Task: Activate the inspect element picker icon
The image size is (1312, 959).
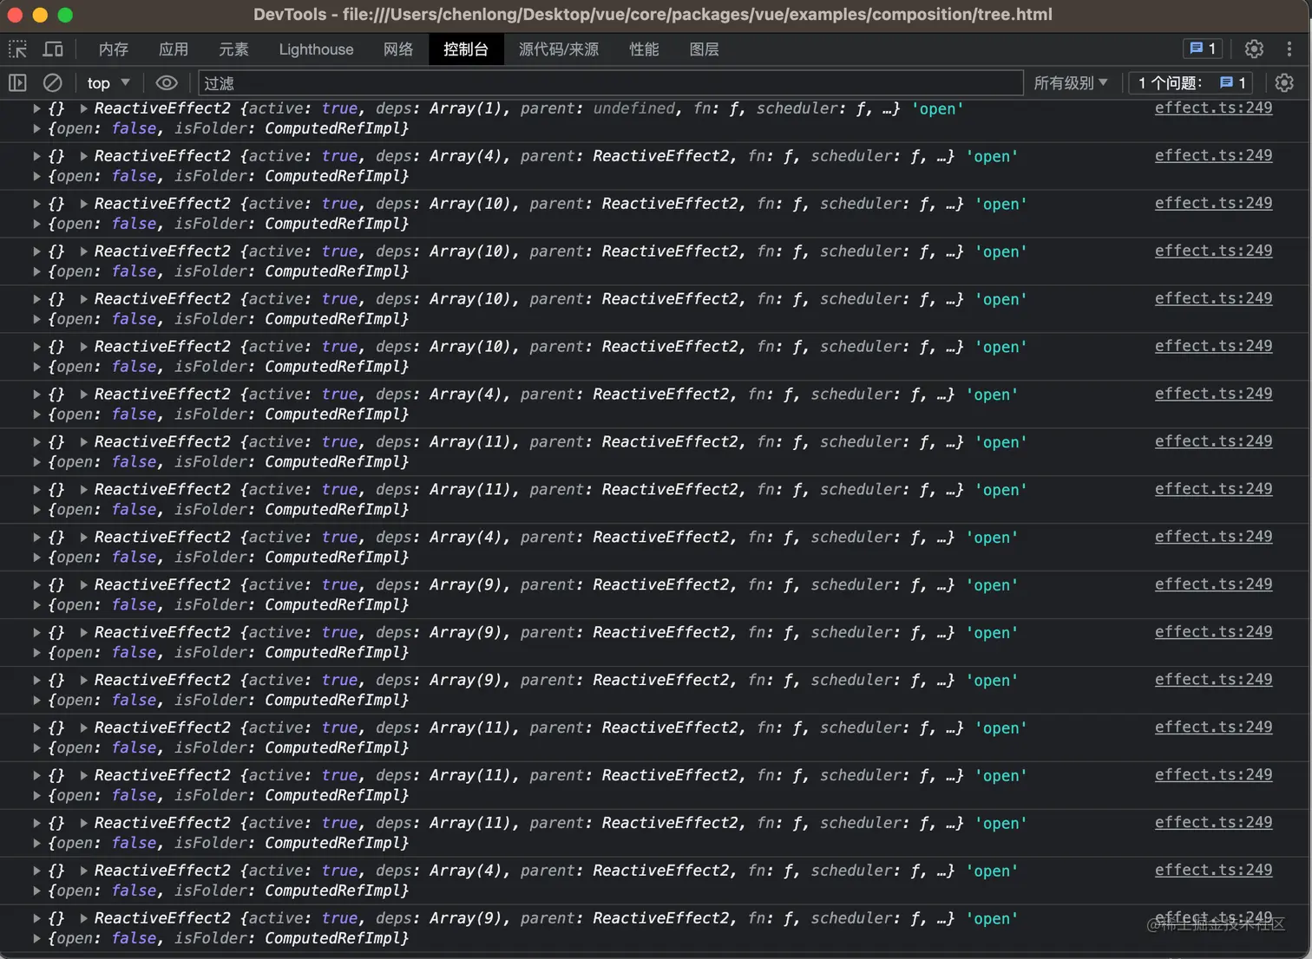Action: [x=17, y=49]
